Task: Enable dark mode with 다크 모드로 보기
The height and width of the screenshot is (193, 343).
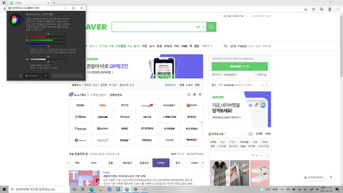Action: [x=314, y=177]
